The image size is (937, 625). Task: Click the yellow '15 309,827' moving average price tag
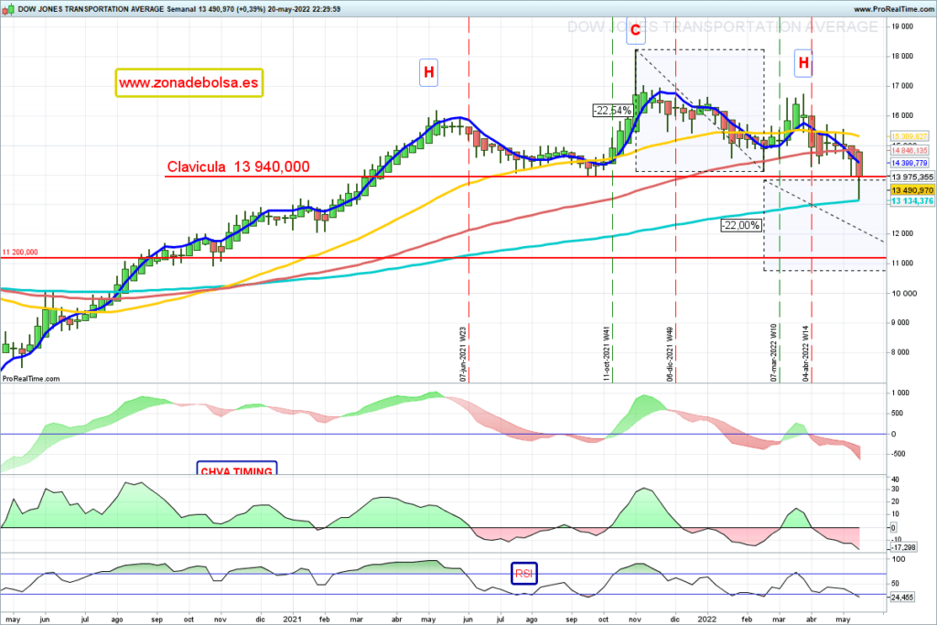(x=910, y=136)
